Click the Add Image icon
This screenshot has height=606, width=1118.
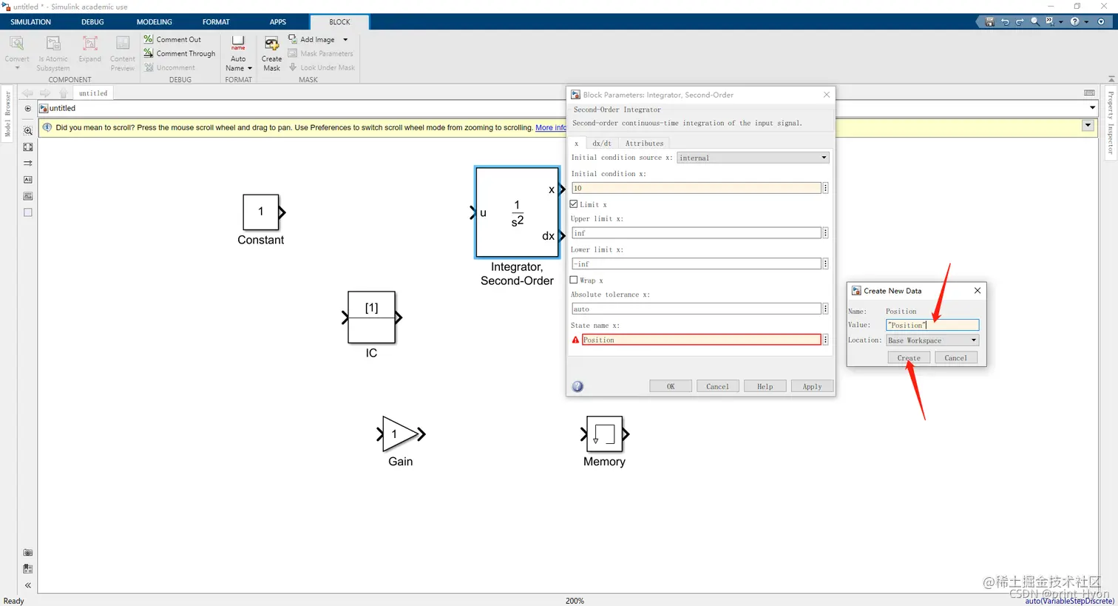pyautogui.click(x=293, y=39)
